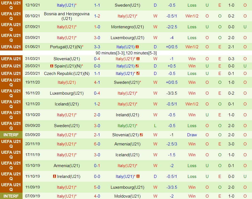Open Sweden(U21) home team on 09/09/20 row

tap(67, 126)
